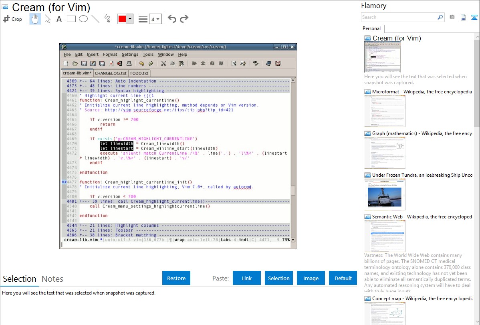This screenshot has width=480, height=325.
Task: Select the text annotation tool (A)
Action: [x=59, y=19]
